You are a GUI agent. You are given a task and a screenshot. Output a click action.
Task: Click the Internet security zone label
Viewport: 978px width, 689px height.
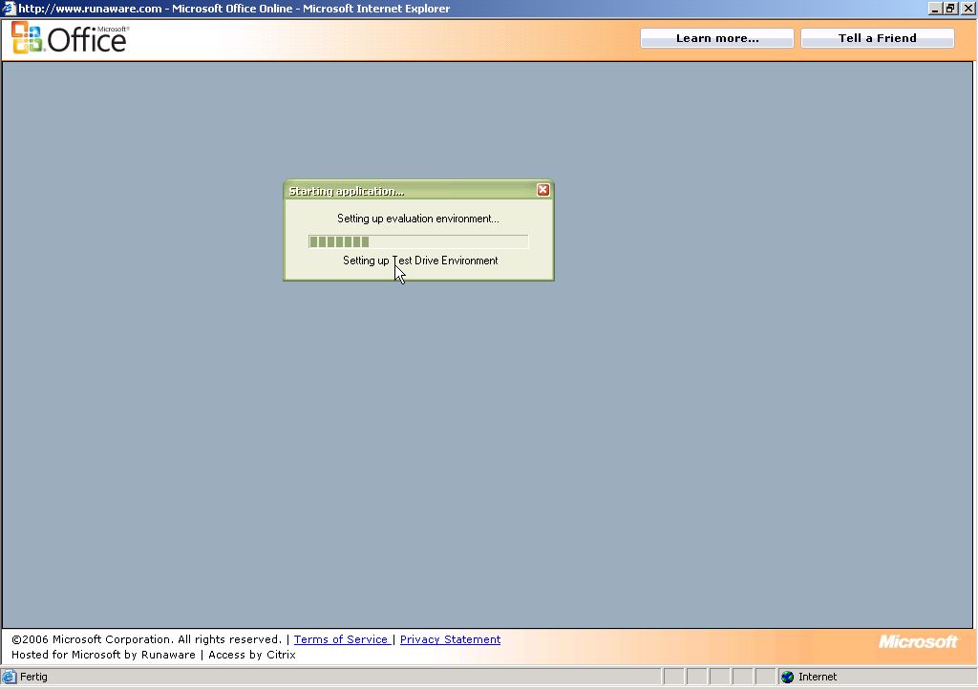[x=818, y=677]
